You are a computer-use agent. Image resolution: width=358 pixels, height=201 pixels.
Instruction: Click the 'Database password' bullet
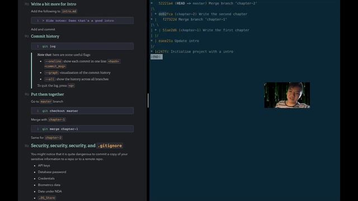pos(52,172)
